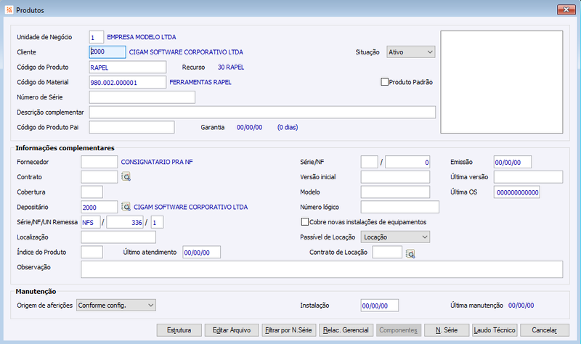
Task: Click the CONSIGNATARIO PRA NF text
Action: [157, 162]
